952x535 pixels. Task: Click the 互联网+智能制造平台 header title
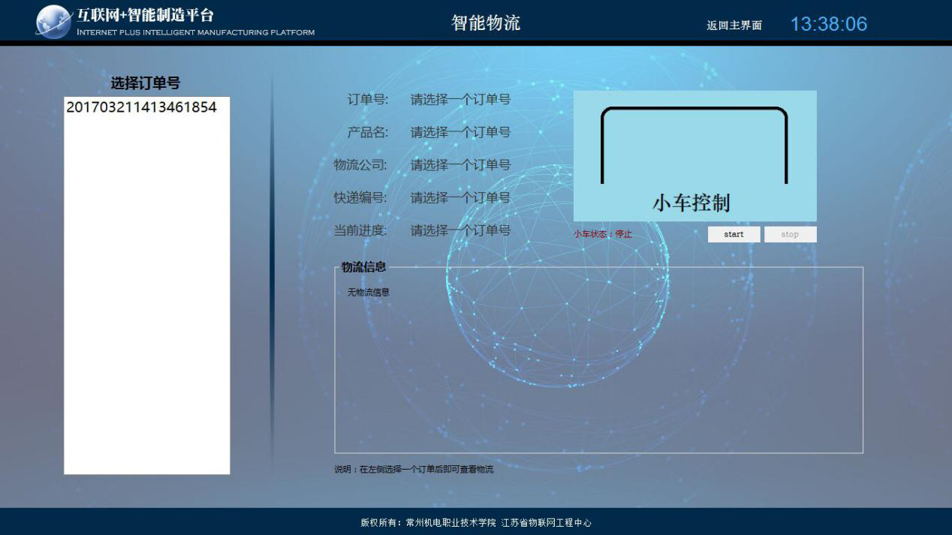[145, 16]
